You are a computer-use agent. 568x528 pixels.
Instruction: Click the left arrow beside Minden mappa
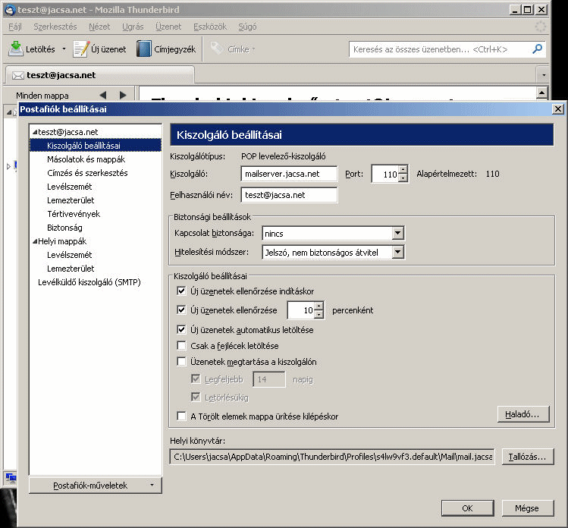(103, 96)
